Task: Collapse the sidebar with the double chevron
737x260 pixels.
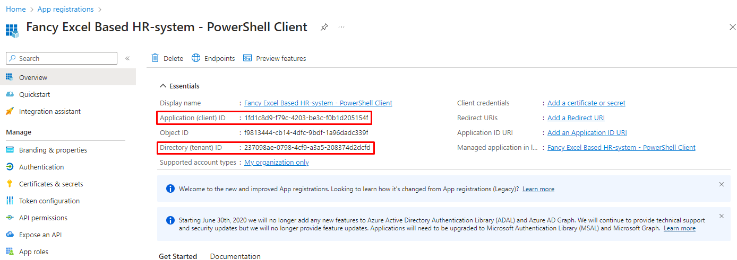Action: coord(127,58)
